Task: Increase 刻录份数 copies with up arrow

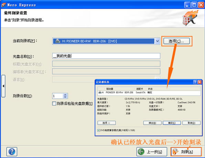Action: click(x=65, y=95)
